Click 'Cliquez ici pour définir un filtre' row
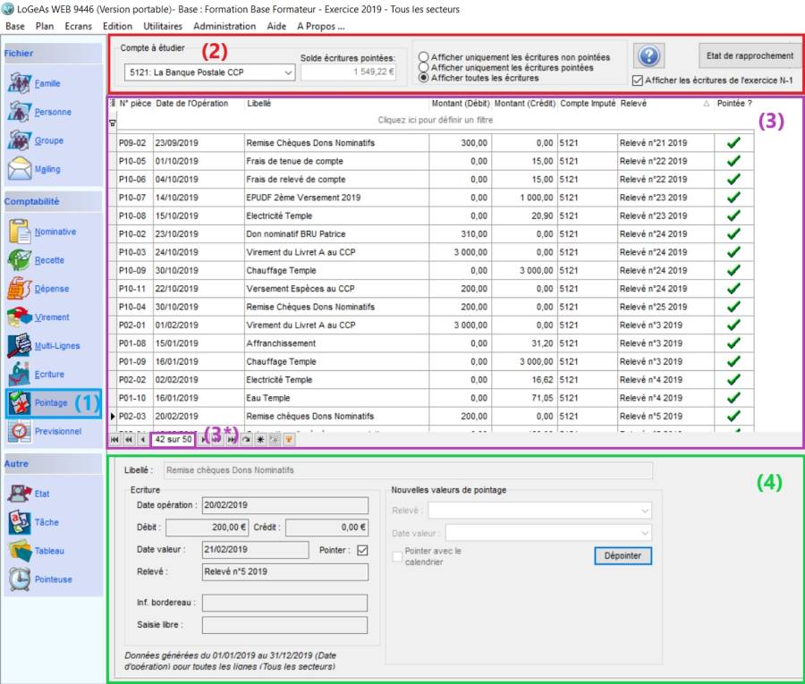This screenshot has height=684, width=805. point(436,120)
